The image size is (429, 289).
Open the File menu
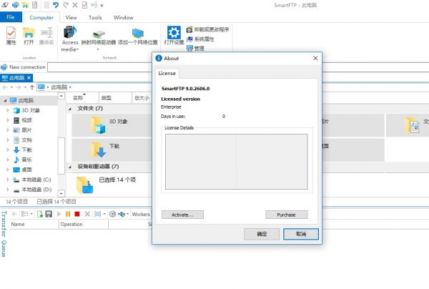(x=11, y=17)
